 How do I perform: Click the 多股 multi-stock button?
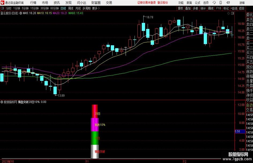(195, 8)
